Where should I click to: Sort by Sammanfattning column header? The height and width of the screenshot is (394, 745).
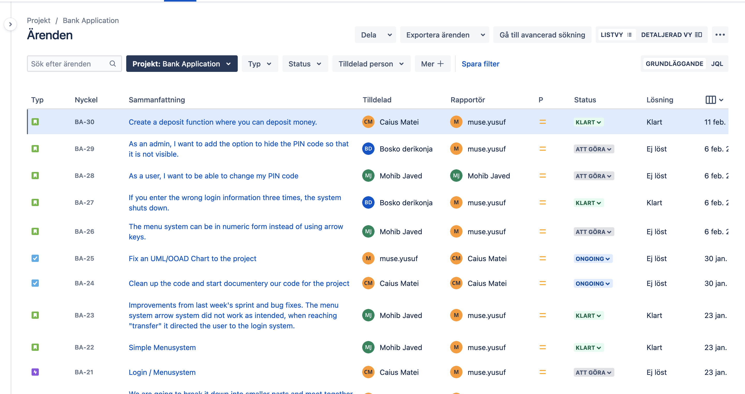click(157, 100)
